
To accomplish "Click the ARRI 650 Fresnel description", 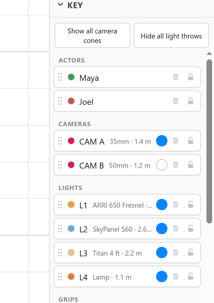I will 122,205.
